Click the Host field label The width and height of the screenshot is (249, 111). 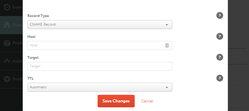pos(31,37)
